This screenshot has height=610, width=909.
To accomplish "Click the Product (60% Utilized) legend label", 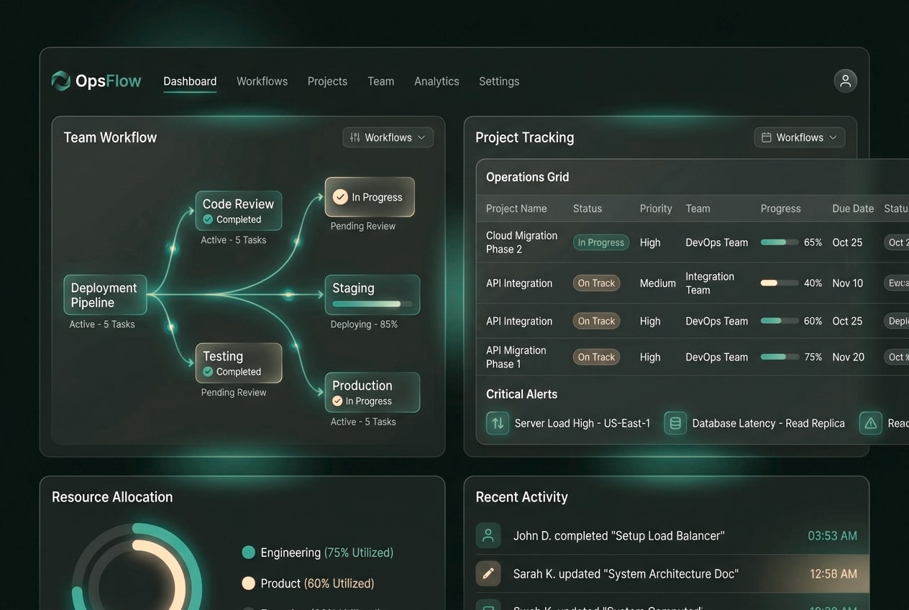I will (317, 583).
